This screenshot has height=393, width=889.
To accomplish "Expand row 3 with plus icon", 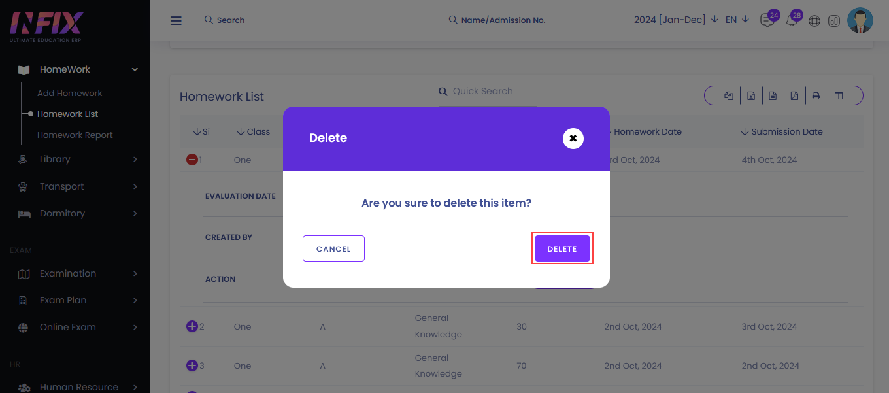I will [192, 366].
